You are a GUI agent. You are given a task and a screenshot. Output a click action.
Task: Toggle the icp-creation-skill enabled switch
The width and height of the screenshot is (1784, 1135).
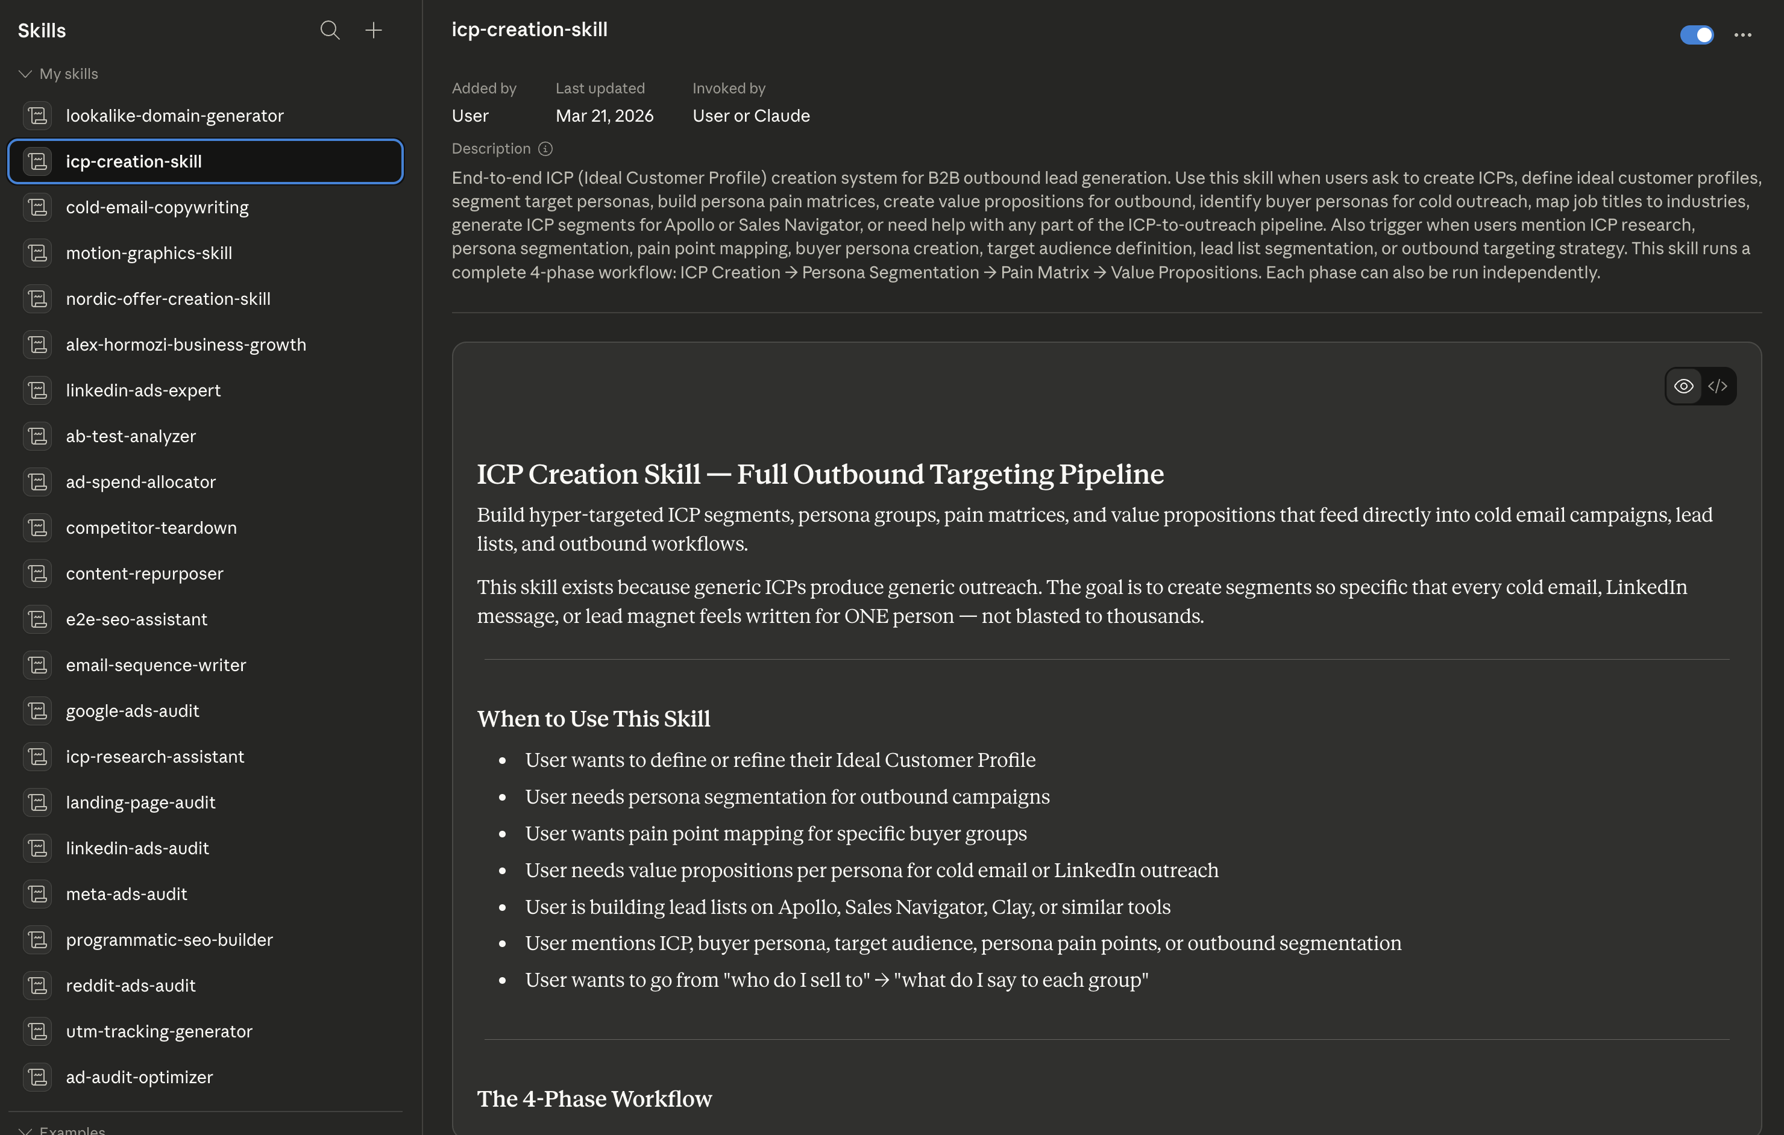1697,35
